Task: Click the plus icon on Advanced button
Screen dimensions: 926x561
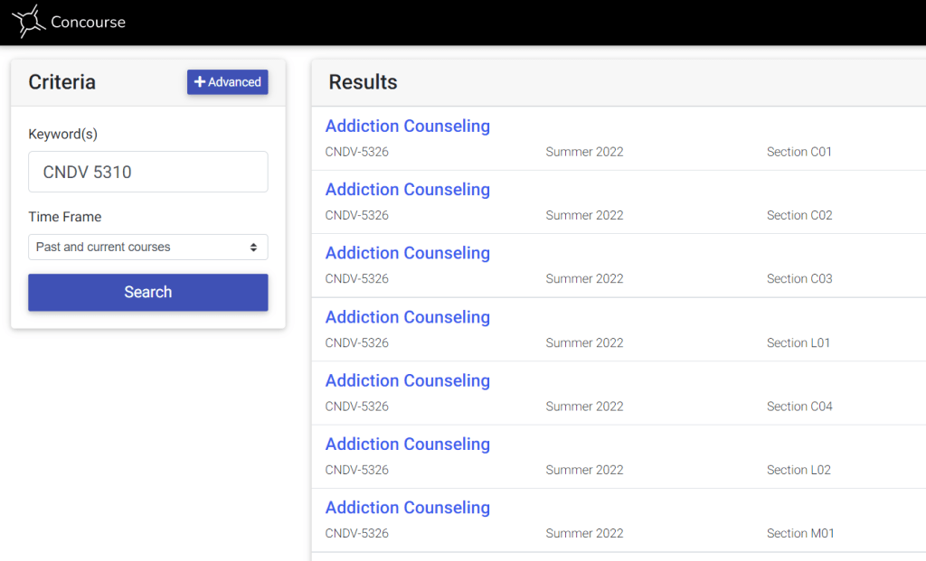Action: (x=200, y=82)
